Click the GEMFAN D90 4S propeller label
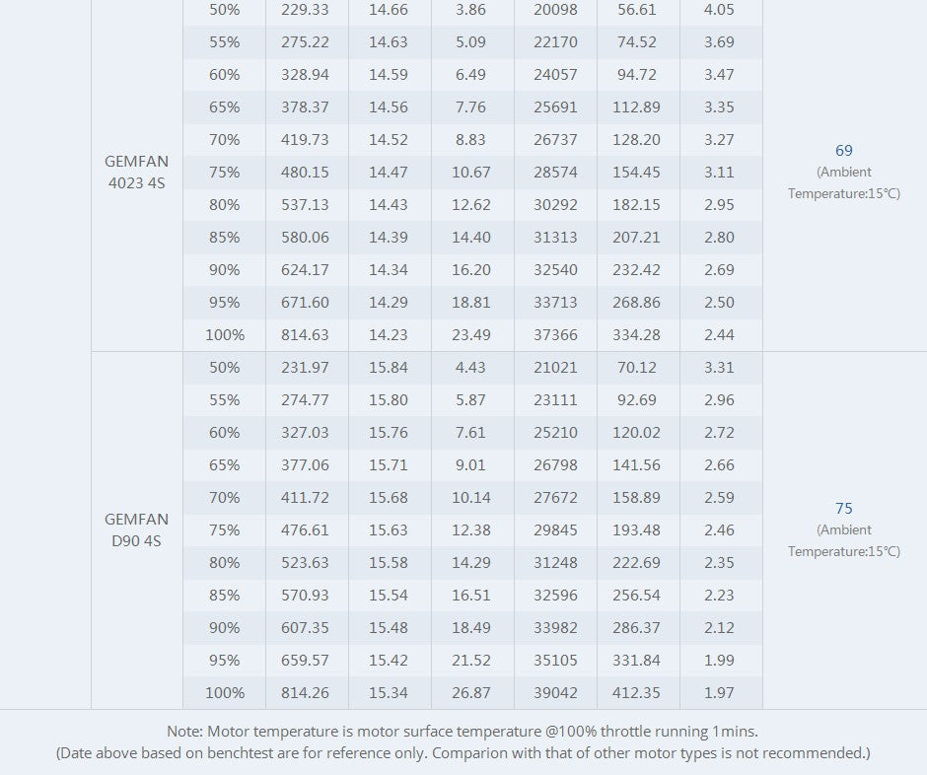Image resolution: width=927 pixels, height=775 pixels. (136, 529)
